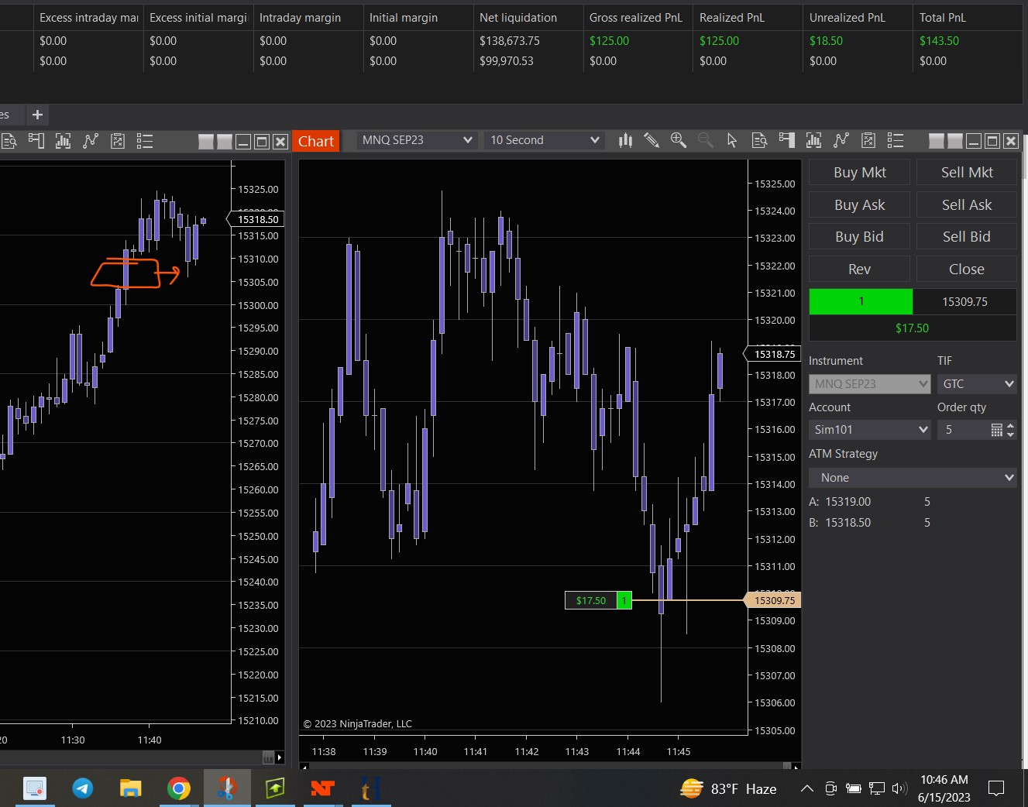Expand the MNQ SEP23 instrument selector
This screenshot has width=1028, height=807.
tap(416, 140)
